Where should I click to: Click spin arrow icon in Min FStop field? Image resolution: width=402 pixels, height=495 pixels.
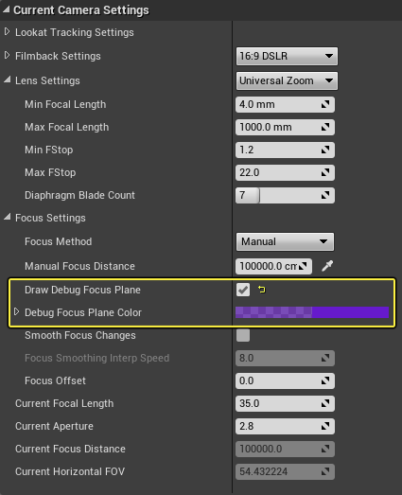(325, 150)
